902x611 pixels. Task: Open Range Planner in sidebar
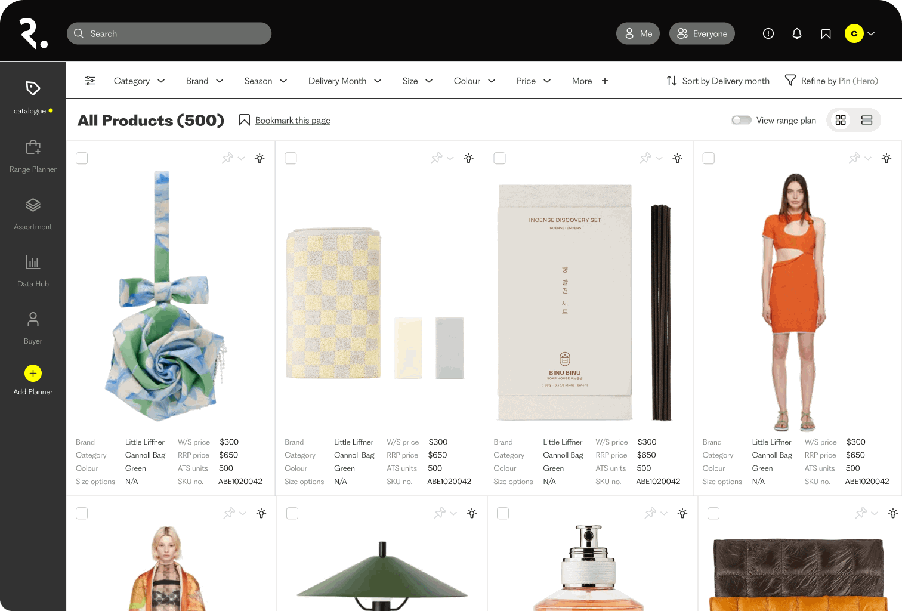33,156
